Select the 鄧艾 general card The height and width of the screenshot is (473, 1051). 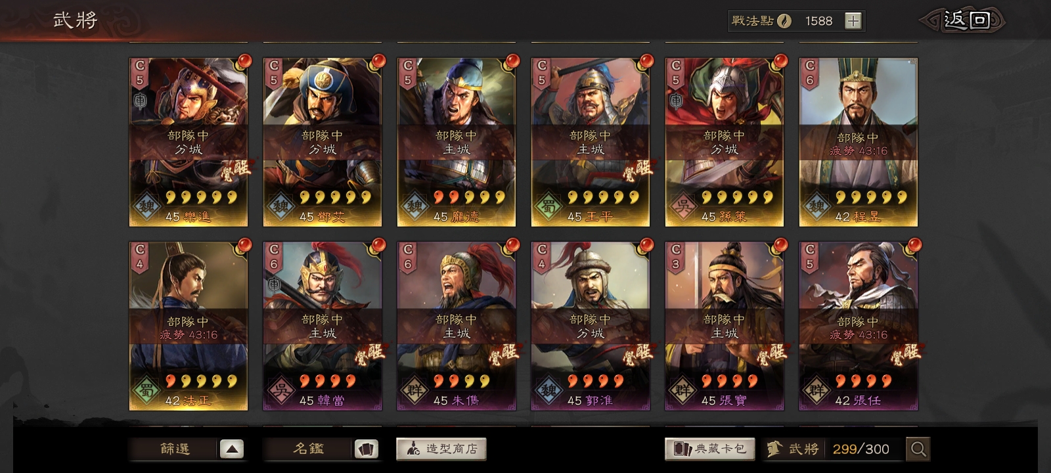coord(323,142)
